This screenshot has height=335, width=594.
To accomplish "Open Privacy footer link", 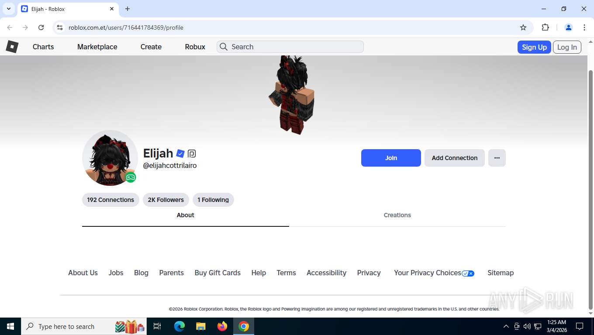I will 369,273.
